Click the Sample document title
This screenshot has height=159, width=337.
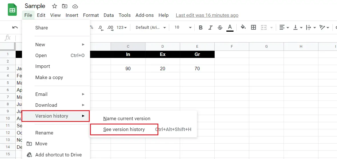click(x=35, y=6)
